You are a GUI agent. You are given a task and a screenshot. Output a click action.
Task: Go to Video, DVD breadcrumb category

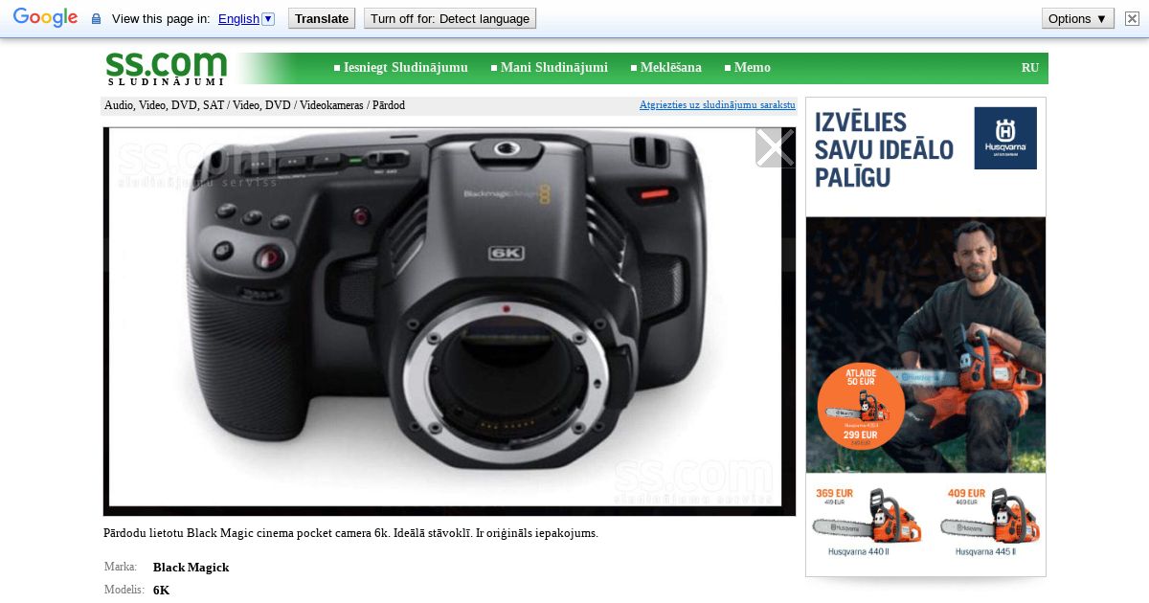point(261,105)
